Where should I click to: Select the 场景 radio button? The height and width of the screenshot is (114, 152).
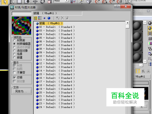[x=14, y=54]
